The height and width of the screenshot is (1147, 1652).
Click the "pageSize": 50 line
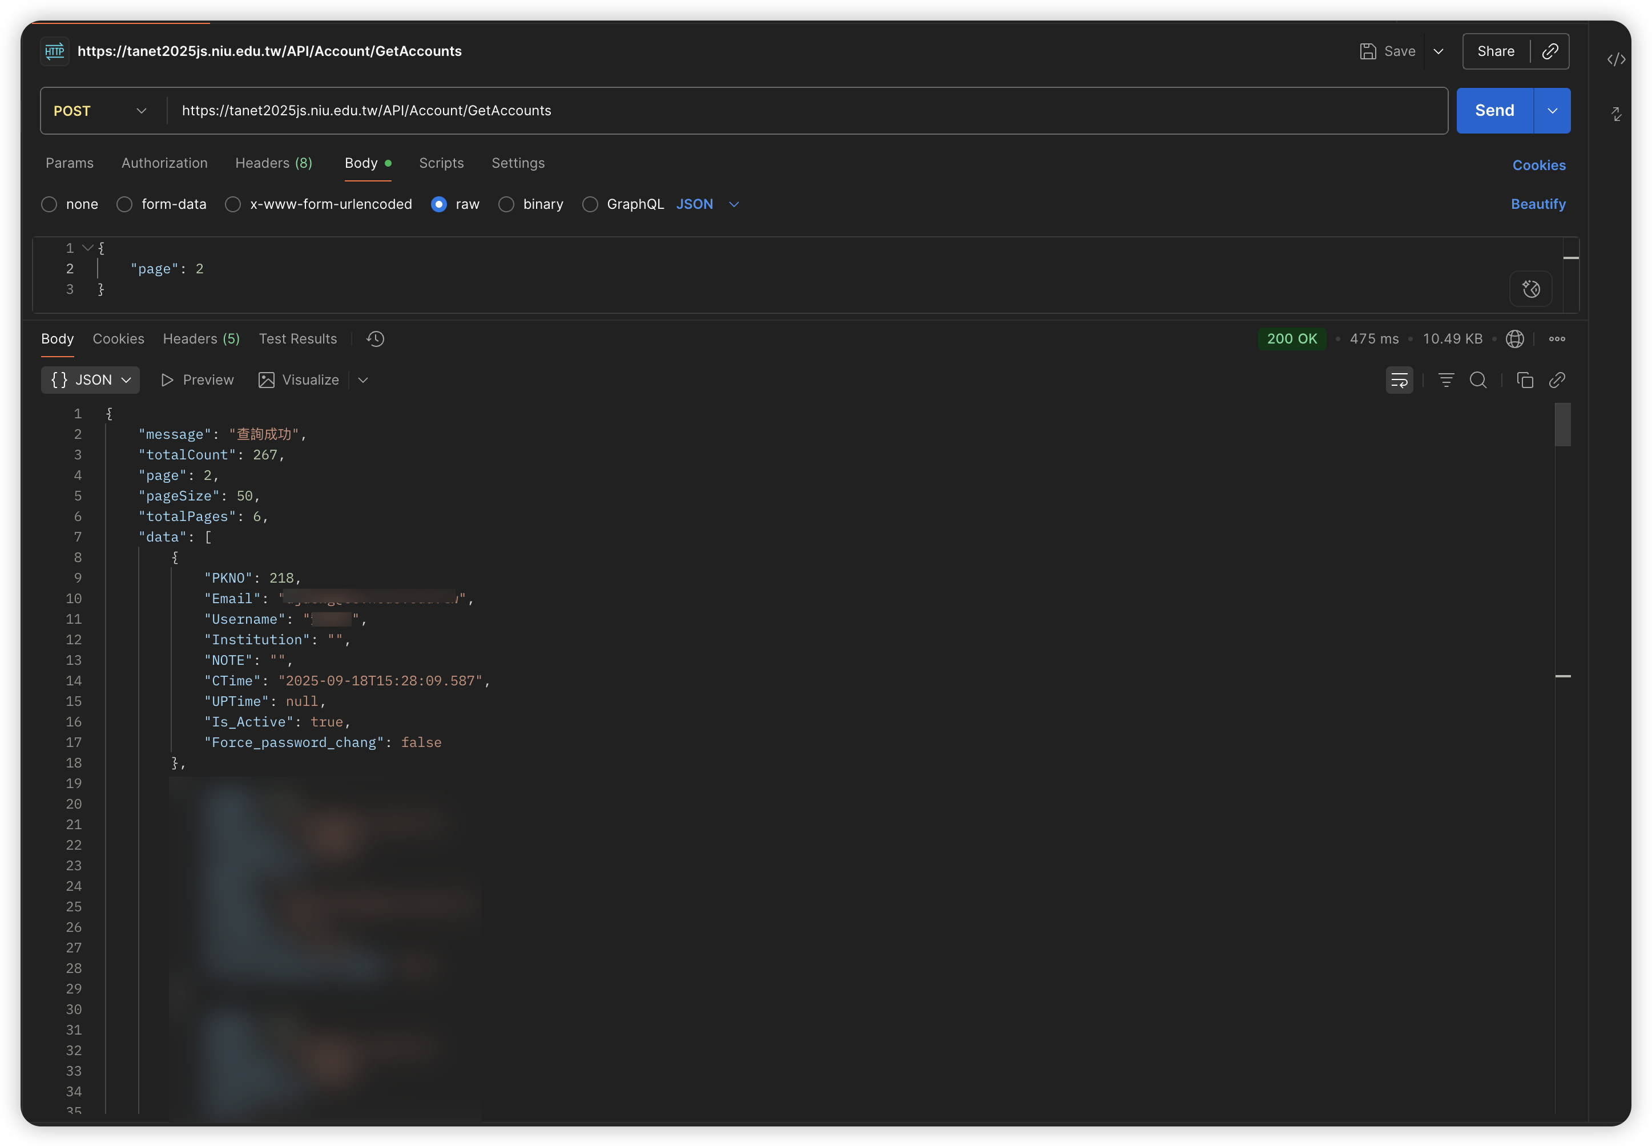[199, 496]
